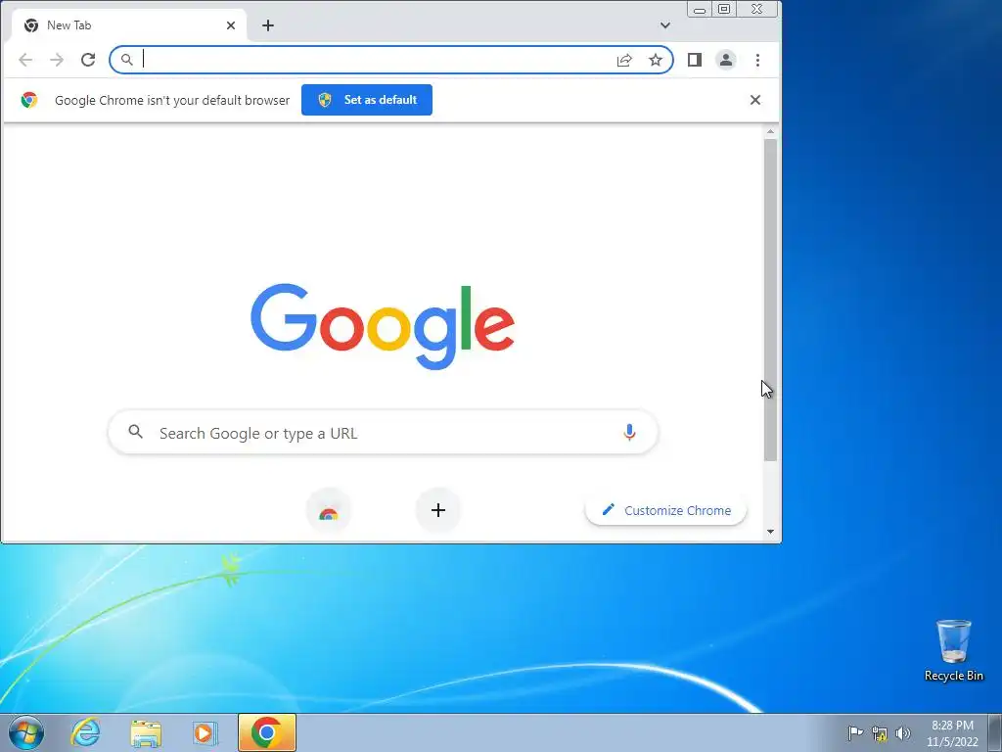Click the network tray icon
This screenshot has height=752, width=1002.
pyautogui.click(x=880, y=733)
